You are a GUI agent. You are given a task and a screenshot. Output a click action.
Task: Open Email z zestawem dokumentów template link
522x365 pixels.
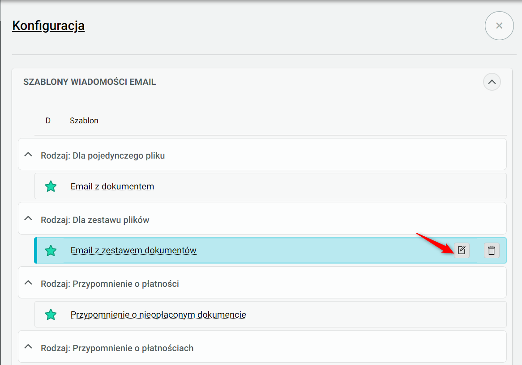[133, 251]
